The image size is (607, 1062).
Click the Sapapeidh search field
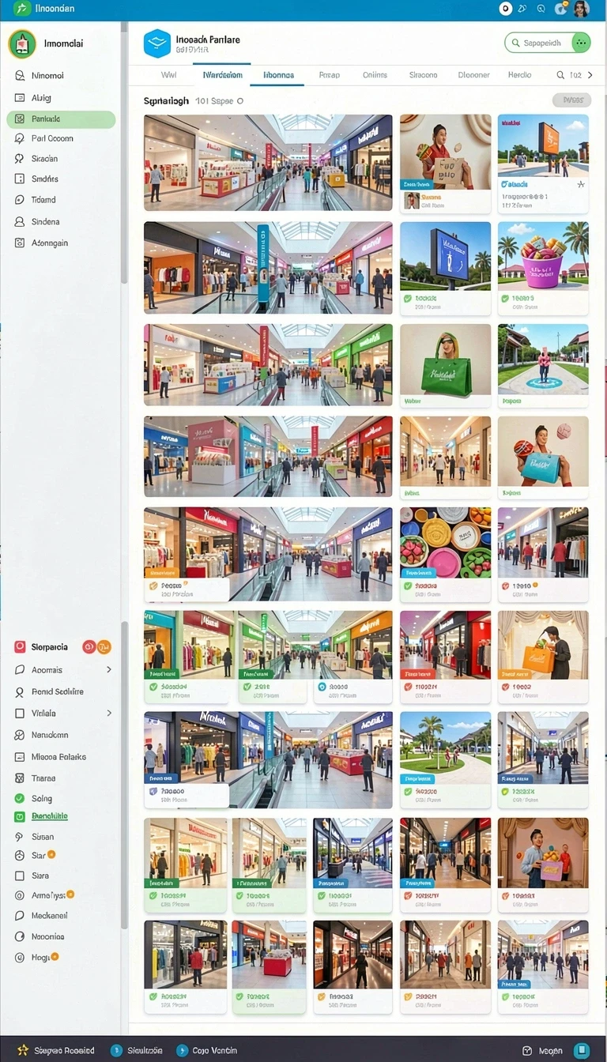(546, 43)
